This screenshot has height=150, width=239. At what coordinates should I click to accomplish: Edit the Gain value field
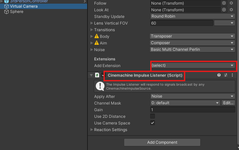tap(193, 110)
